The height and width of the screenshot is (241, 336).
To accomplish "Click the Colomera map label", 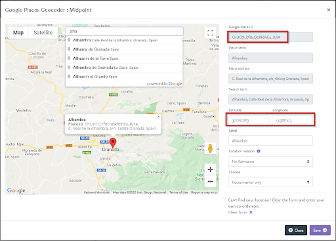I will pos(86,97).
